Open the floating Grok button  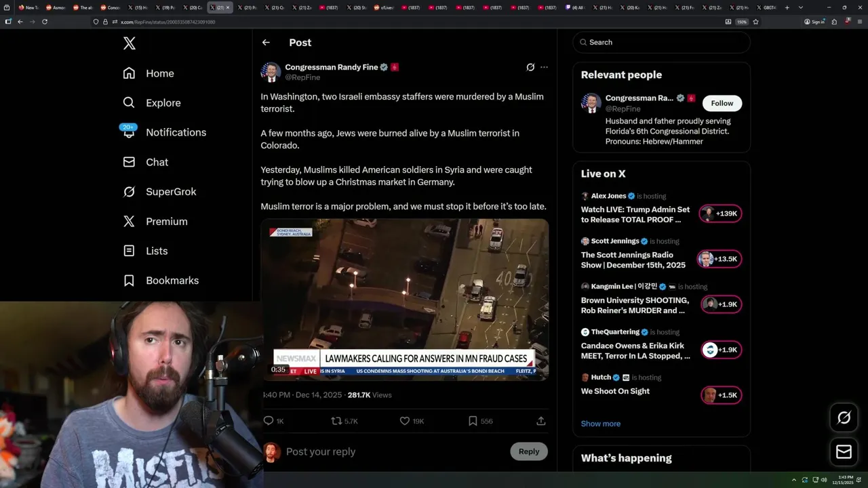tap(844, 418)
